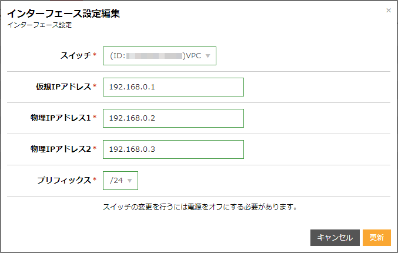Click the arrow on the スイッチ selector

click(x=208, y=56)
